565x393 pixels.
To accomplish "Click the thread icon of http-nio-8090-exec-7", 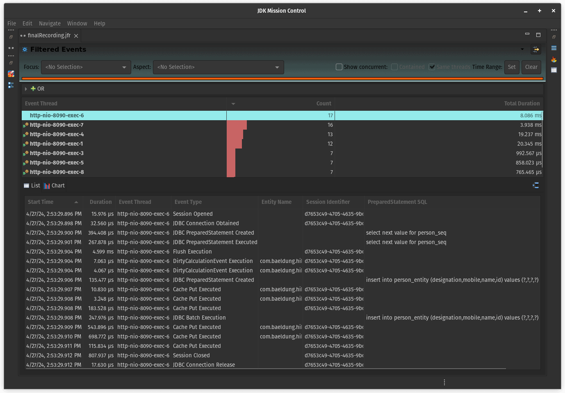I will coord(26,125).
